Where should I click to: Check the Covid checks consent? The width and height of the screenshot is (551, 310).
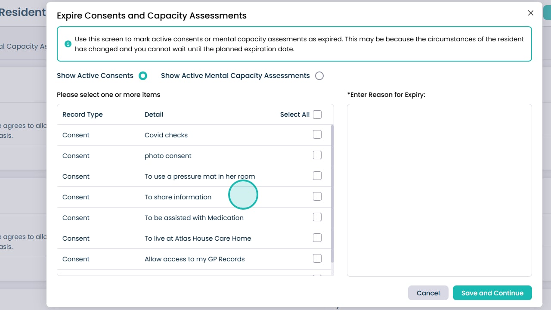(317, 134)
